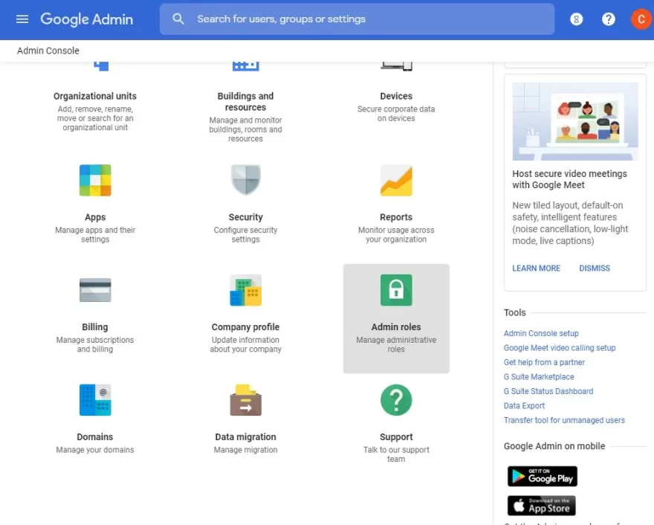
Task: Click 'Manage administrative roles' description
Action: click(396, 344)
